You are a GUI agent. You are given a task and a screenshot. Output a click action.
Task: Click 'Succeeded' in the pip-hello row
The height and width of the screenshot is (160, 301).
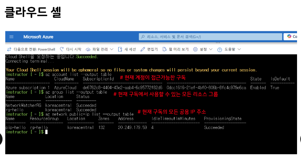[x=214, y=128]
